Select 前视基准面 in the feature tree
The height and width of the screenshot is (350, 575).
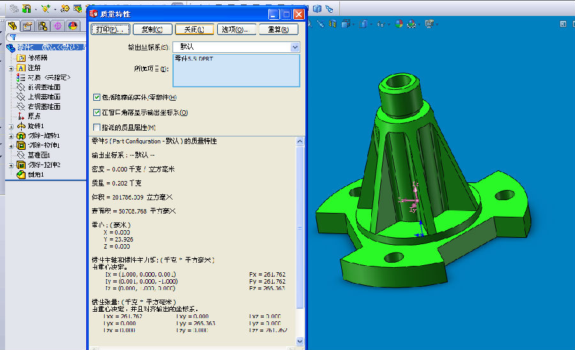[43, 87]
